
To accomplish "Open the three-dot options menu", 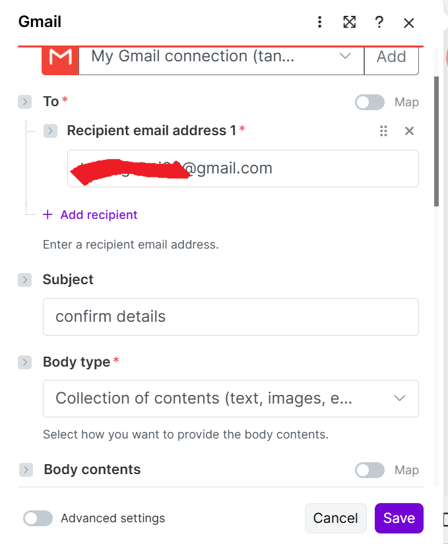I will pos(319,22).
